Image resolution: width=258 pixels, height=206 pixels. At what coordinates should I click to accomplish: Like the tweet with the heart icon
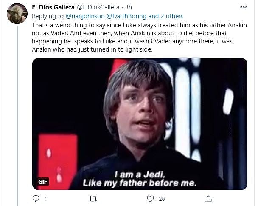(x=150, y=198)
